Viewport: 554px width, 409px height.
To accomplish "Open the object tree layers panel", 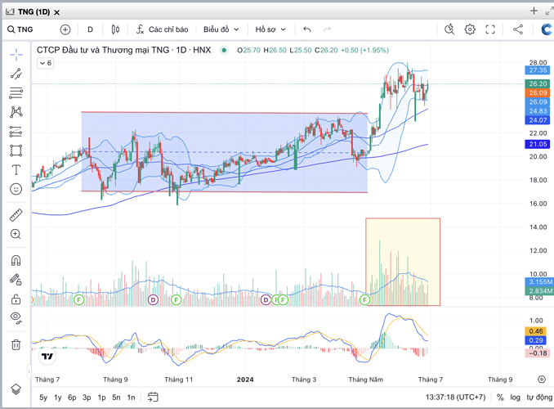I will 16,389.
